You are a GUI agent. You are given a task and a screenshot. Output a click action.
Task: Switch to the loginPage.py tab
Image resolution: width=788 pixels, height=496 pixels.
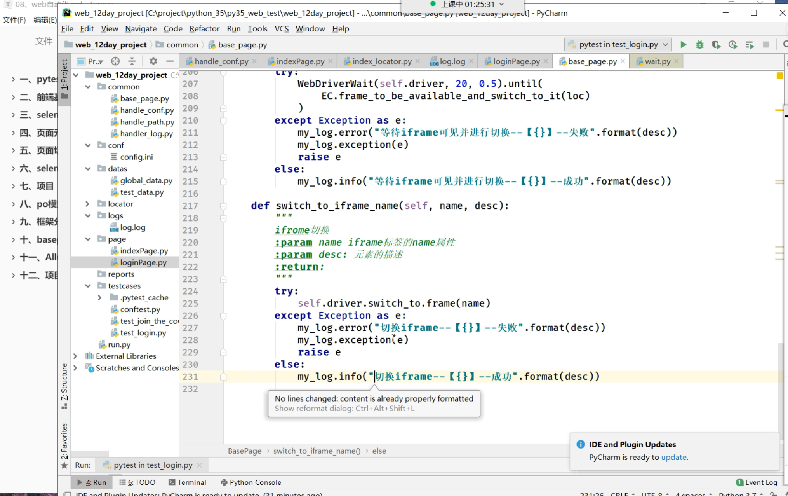(x=516, y=61)
